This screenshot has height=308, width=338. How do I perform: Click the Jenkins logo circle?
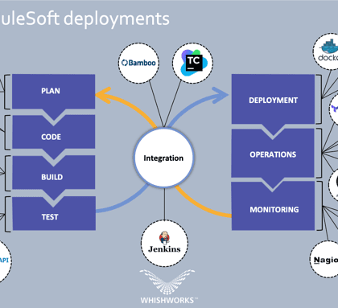coord(164,243)
